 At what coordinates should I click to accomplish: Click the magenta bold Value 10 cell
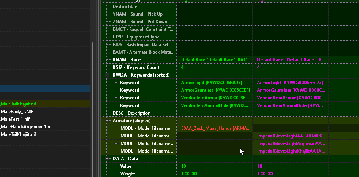point(290,166)
